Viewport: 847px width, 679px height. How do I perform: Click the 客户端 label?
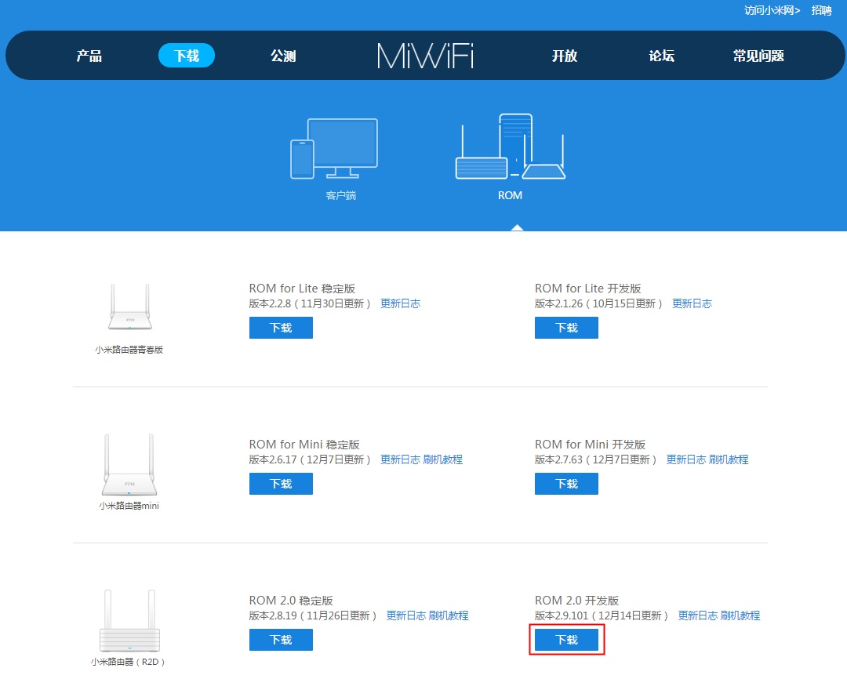point(341,195)
